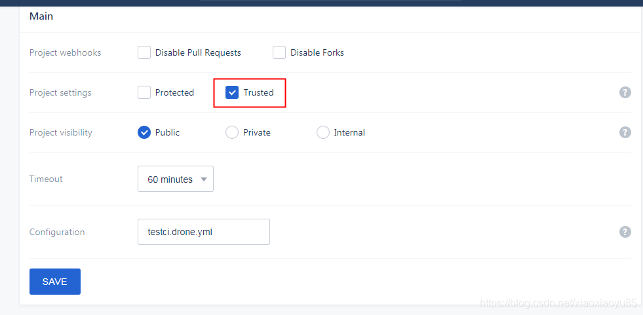Choose Private project visibility
Screen dimensions: 643x315
(x=232, y=132)
